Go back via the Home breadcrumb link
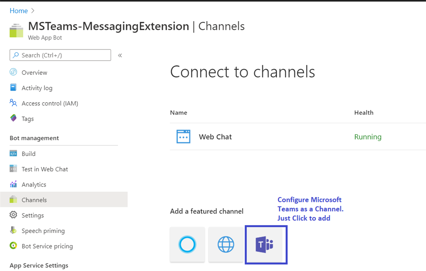This screenshot has height=271, width=426. [19, 10]
